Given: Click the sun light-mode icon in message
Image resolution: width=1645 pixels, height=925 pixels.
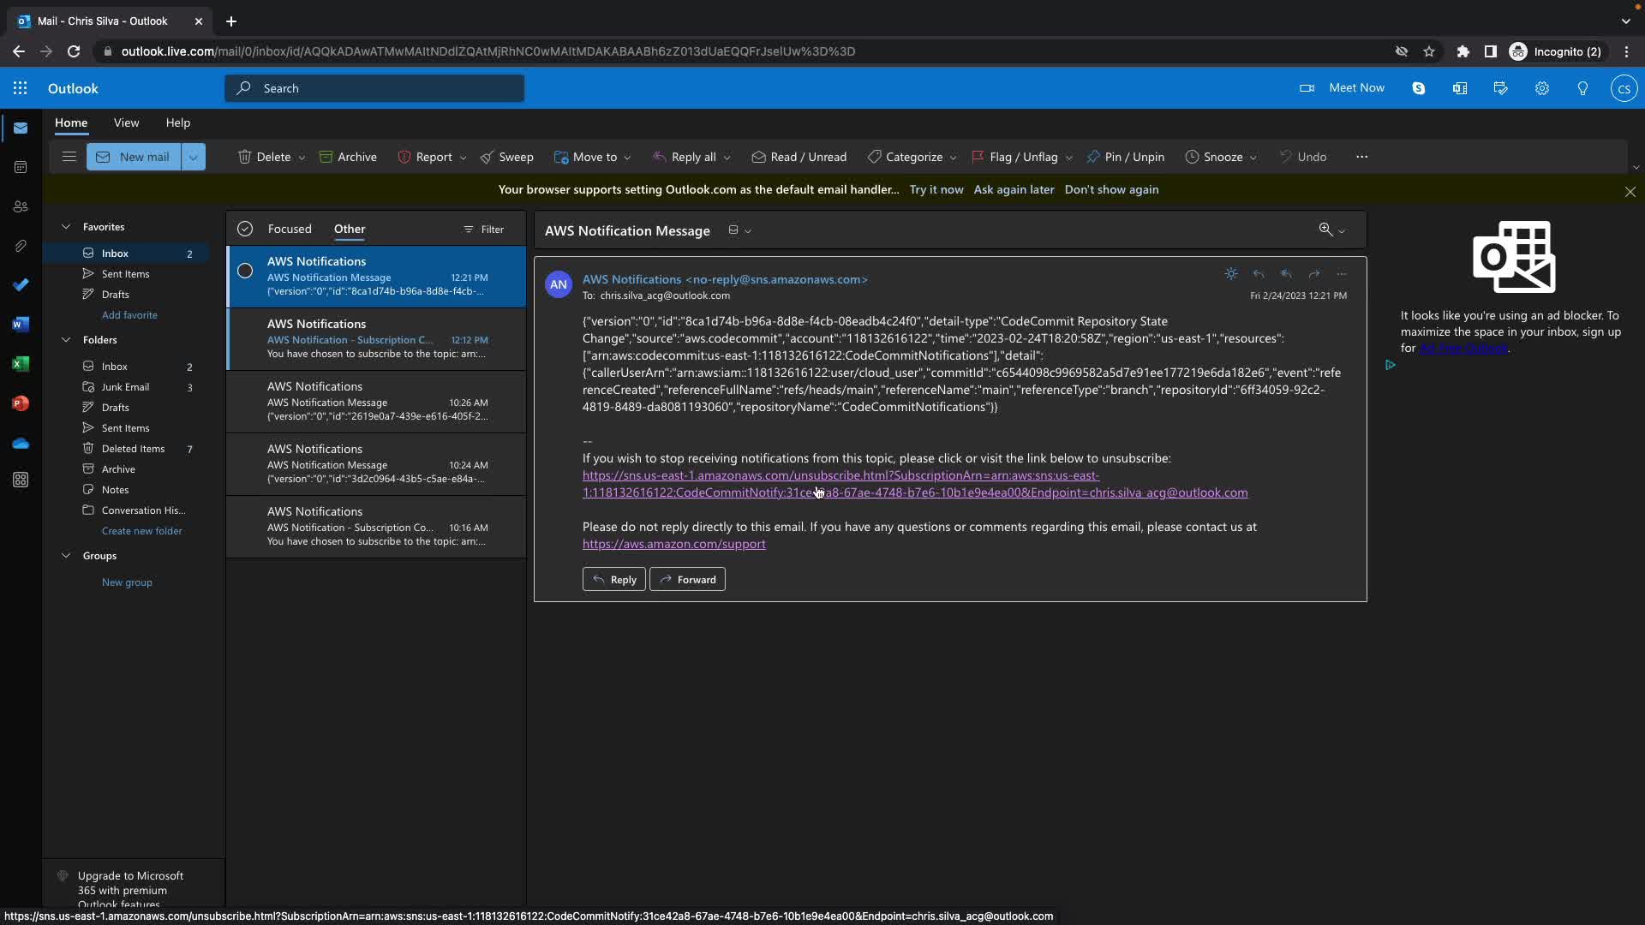Looking at the screenshot, I should tap(1231, 274).
